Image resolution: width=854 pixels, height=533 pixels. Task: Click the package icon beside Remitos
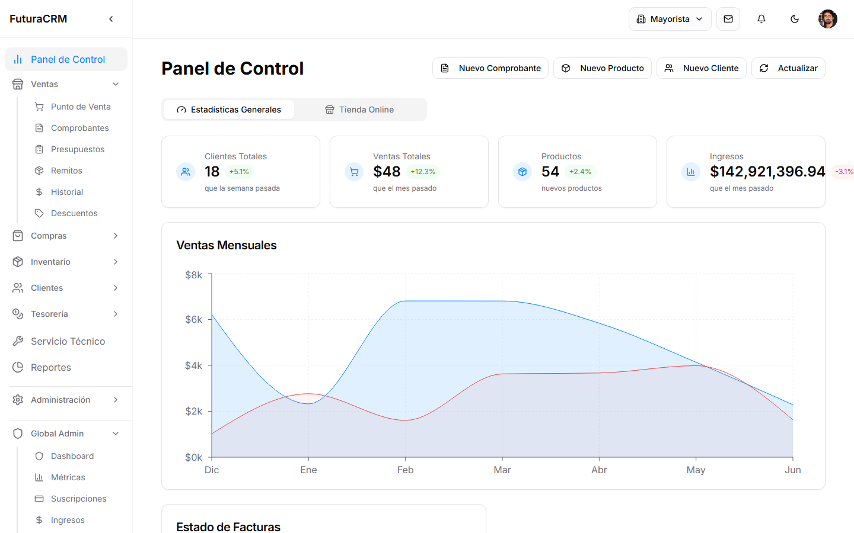click(x=39, y=171)
